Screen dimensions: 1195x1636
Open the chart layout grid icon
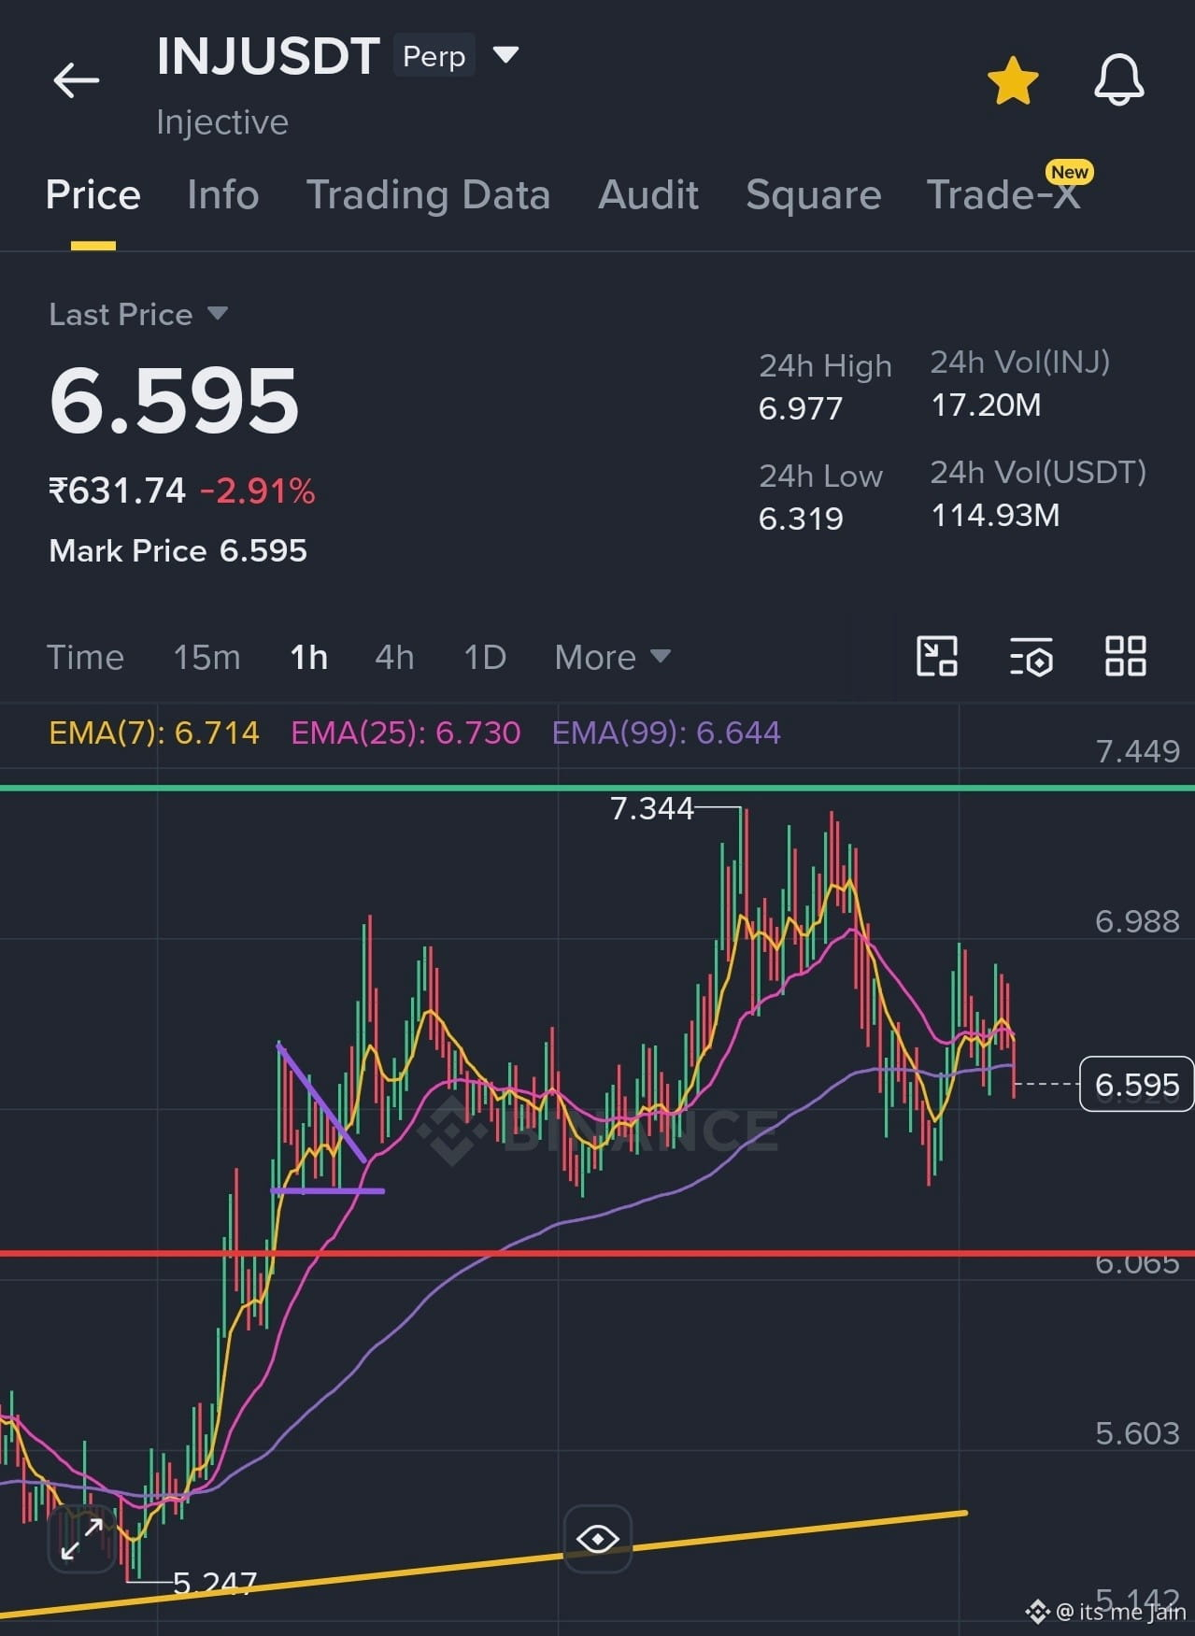coord(1125,656)
